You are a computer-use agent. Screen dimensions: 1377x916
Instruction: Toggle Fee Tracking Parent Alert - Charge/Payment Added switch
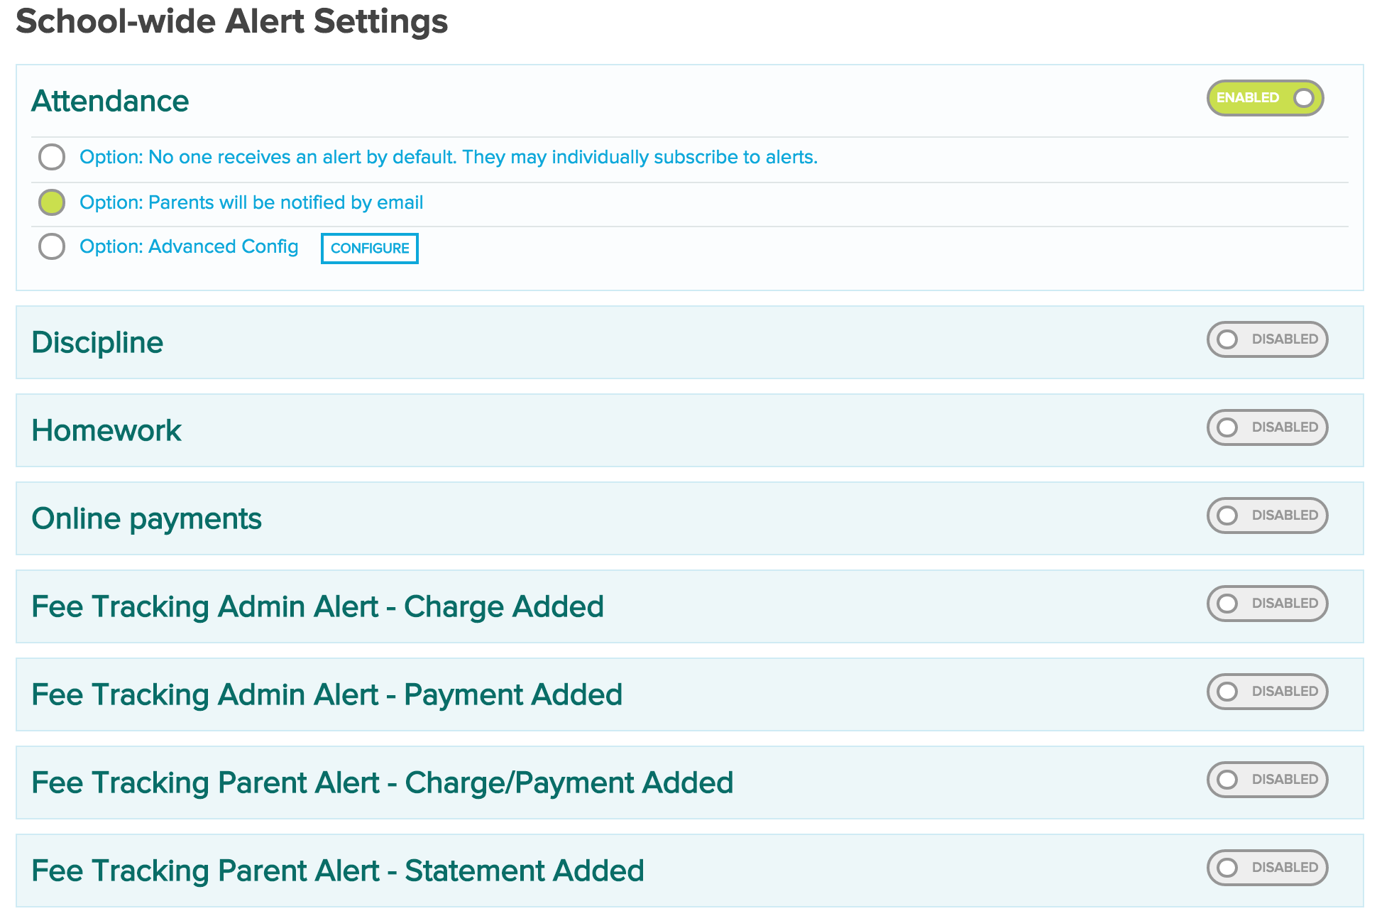pyautogui.click(x=1267, y=780)
